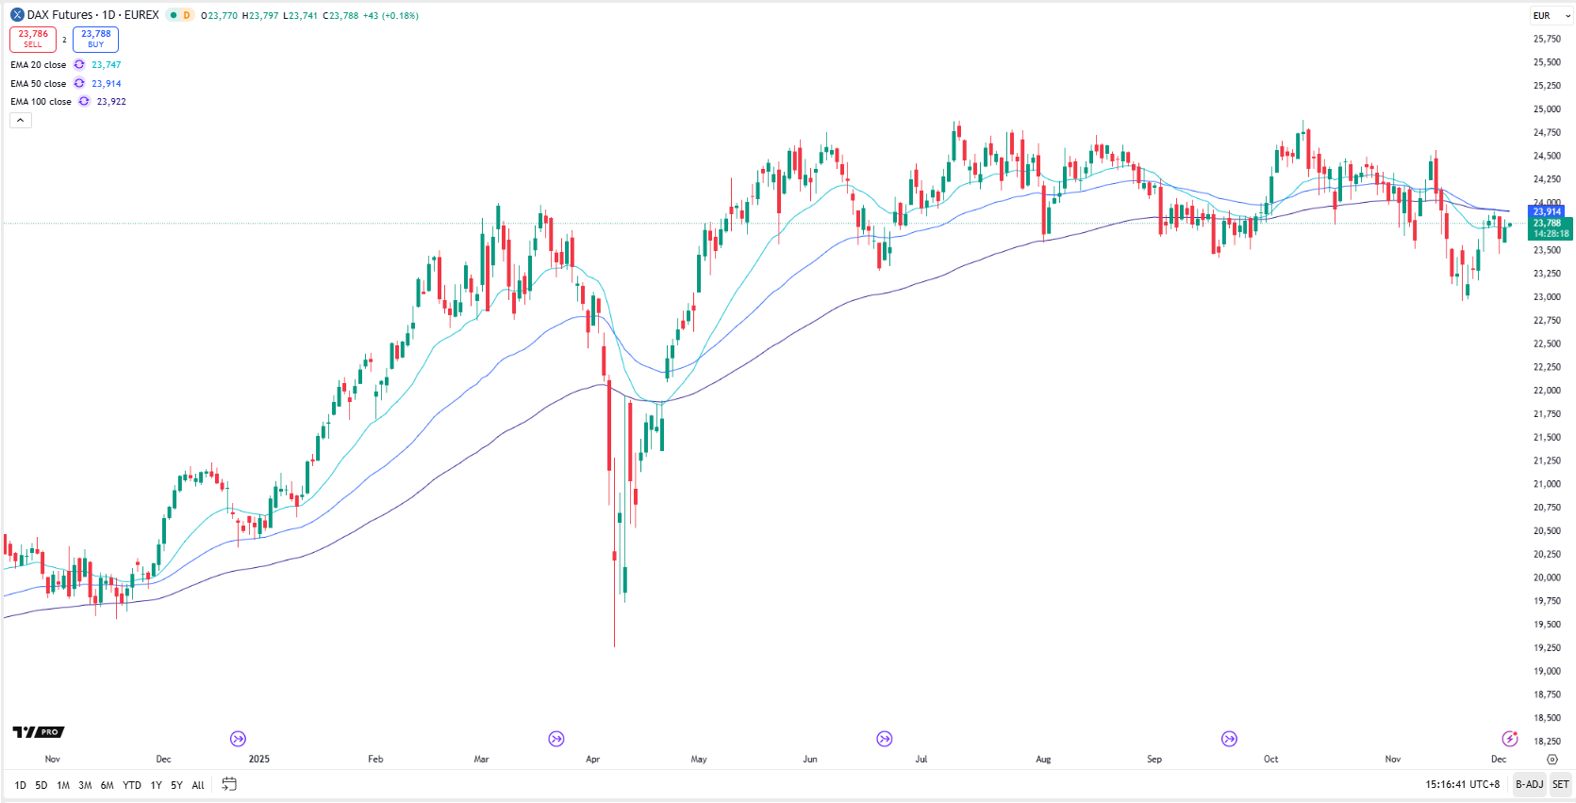Click the EMA 20 refresh icon

[x=79, y=65]
